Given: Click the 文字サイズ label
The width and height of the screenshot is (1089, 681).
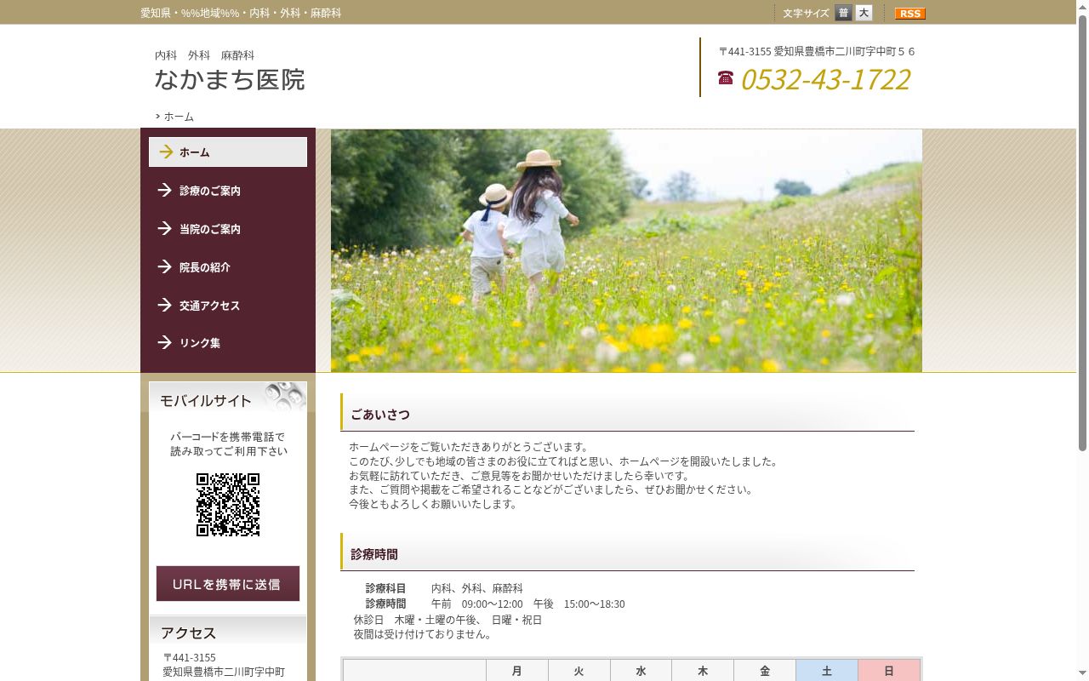Looking at the screenshot, I should coord(806,14).
